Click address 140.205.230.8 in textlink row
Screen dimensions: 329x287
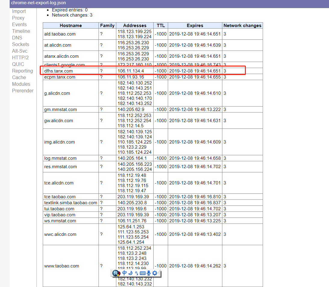click(132, 203)
